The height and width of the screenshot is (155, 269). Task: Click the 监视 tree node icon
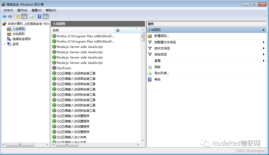click(9, 44)
